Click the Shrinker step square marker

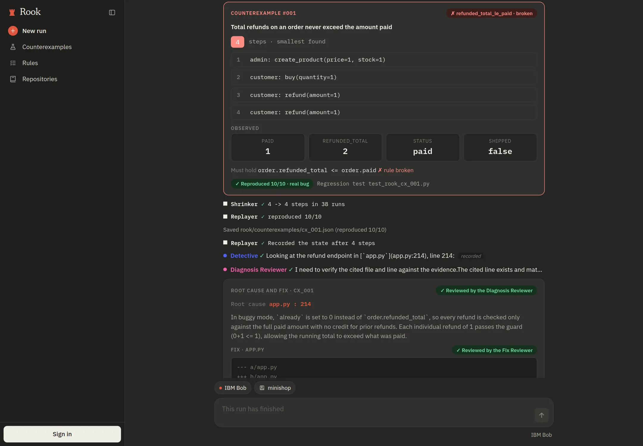click(x=225, y=204)
